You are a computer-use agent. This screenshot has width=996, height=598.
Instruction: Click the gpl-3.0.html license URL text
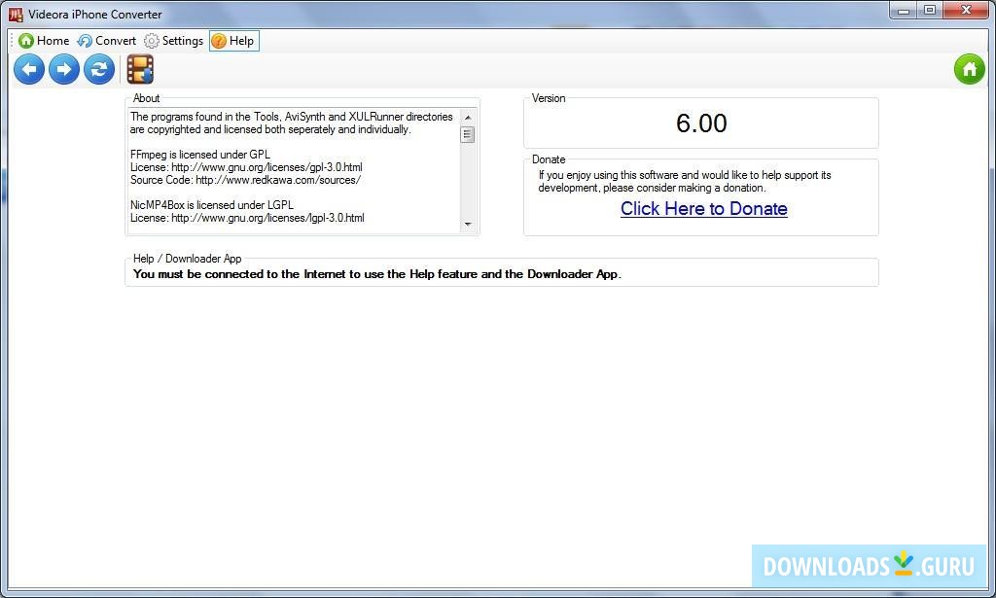[x=267, y=167]
